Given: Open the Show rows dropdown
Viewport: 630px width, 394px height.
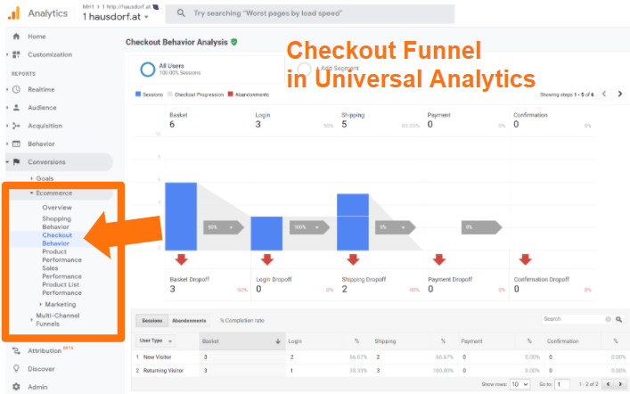Looking at the screenshot, I should point(520,384).
